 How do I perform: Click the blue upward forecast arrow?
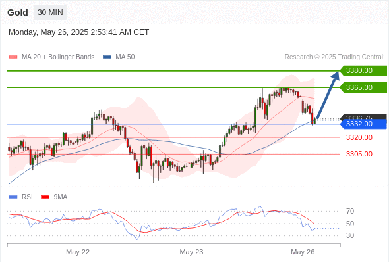pos(328,95)
